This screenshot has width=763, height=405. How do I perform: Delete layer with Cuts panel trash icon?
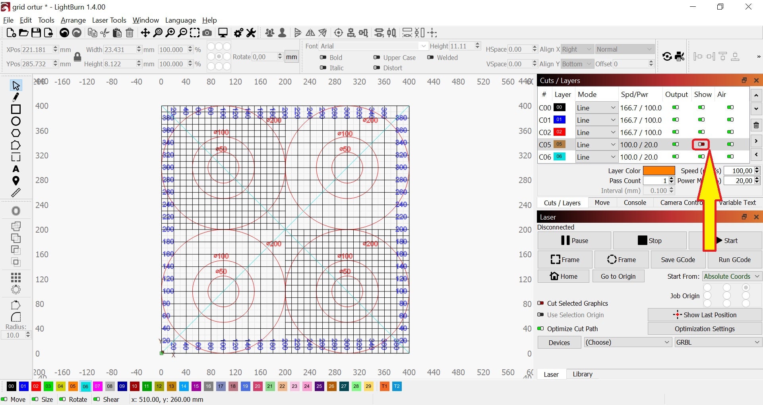[756, 125]
